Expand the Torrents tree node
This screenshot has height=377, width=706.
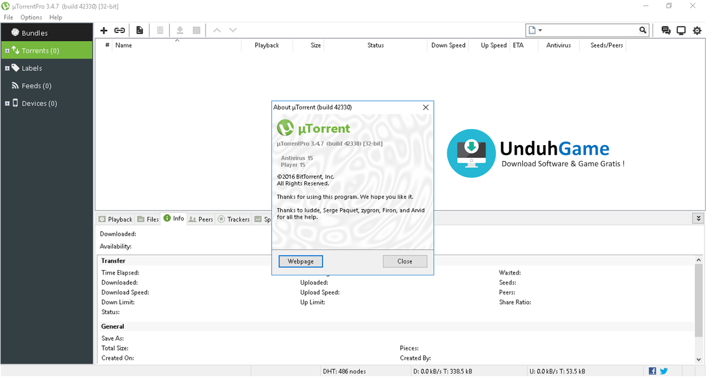[7, 51]
